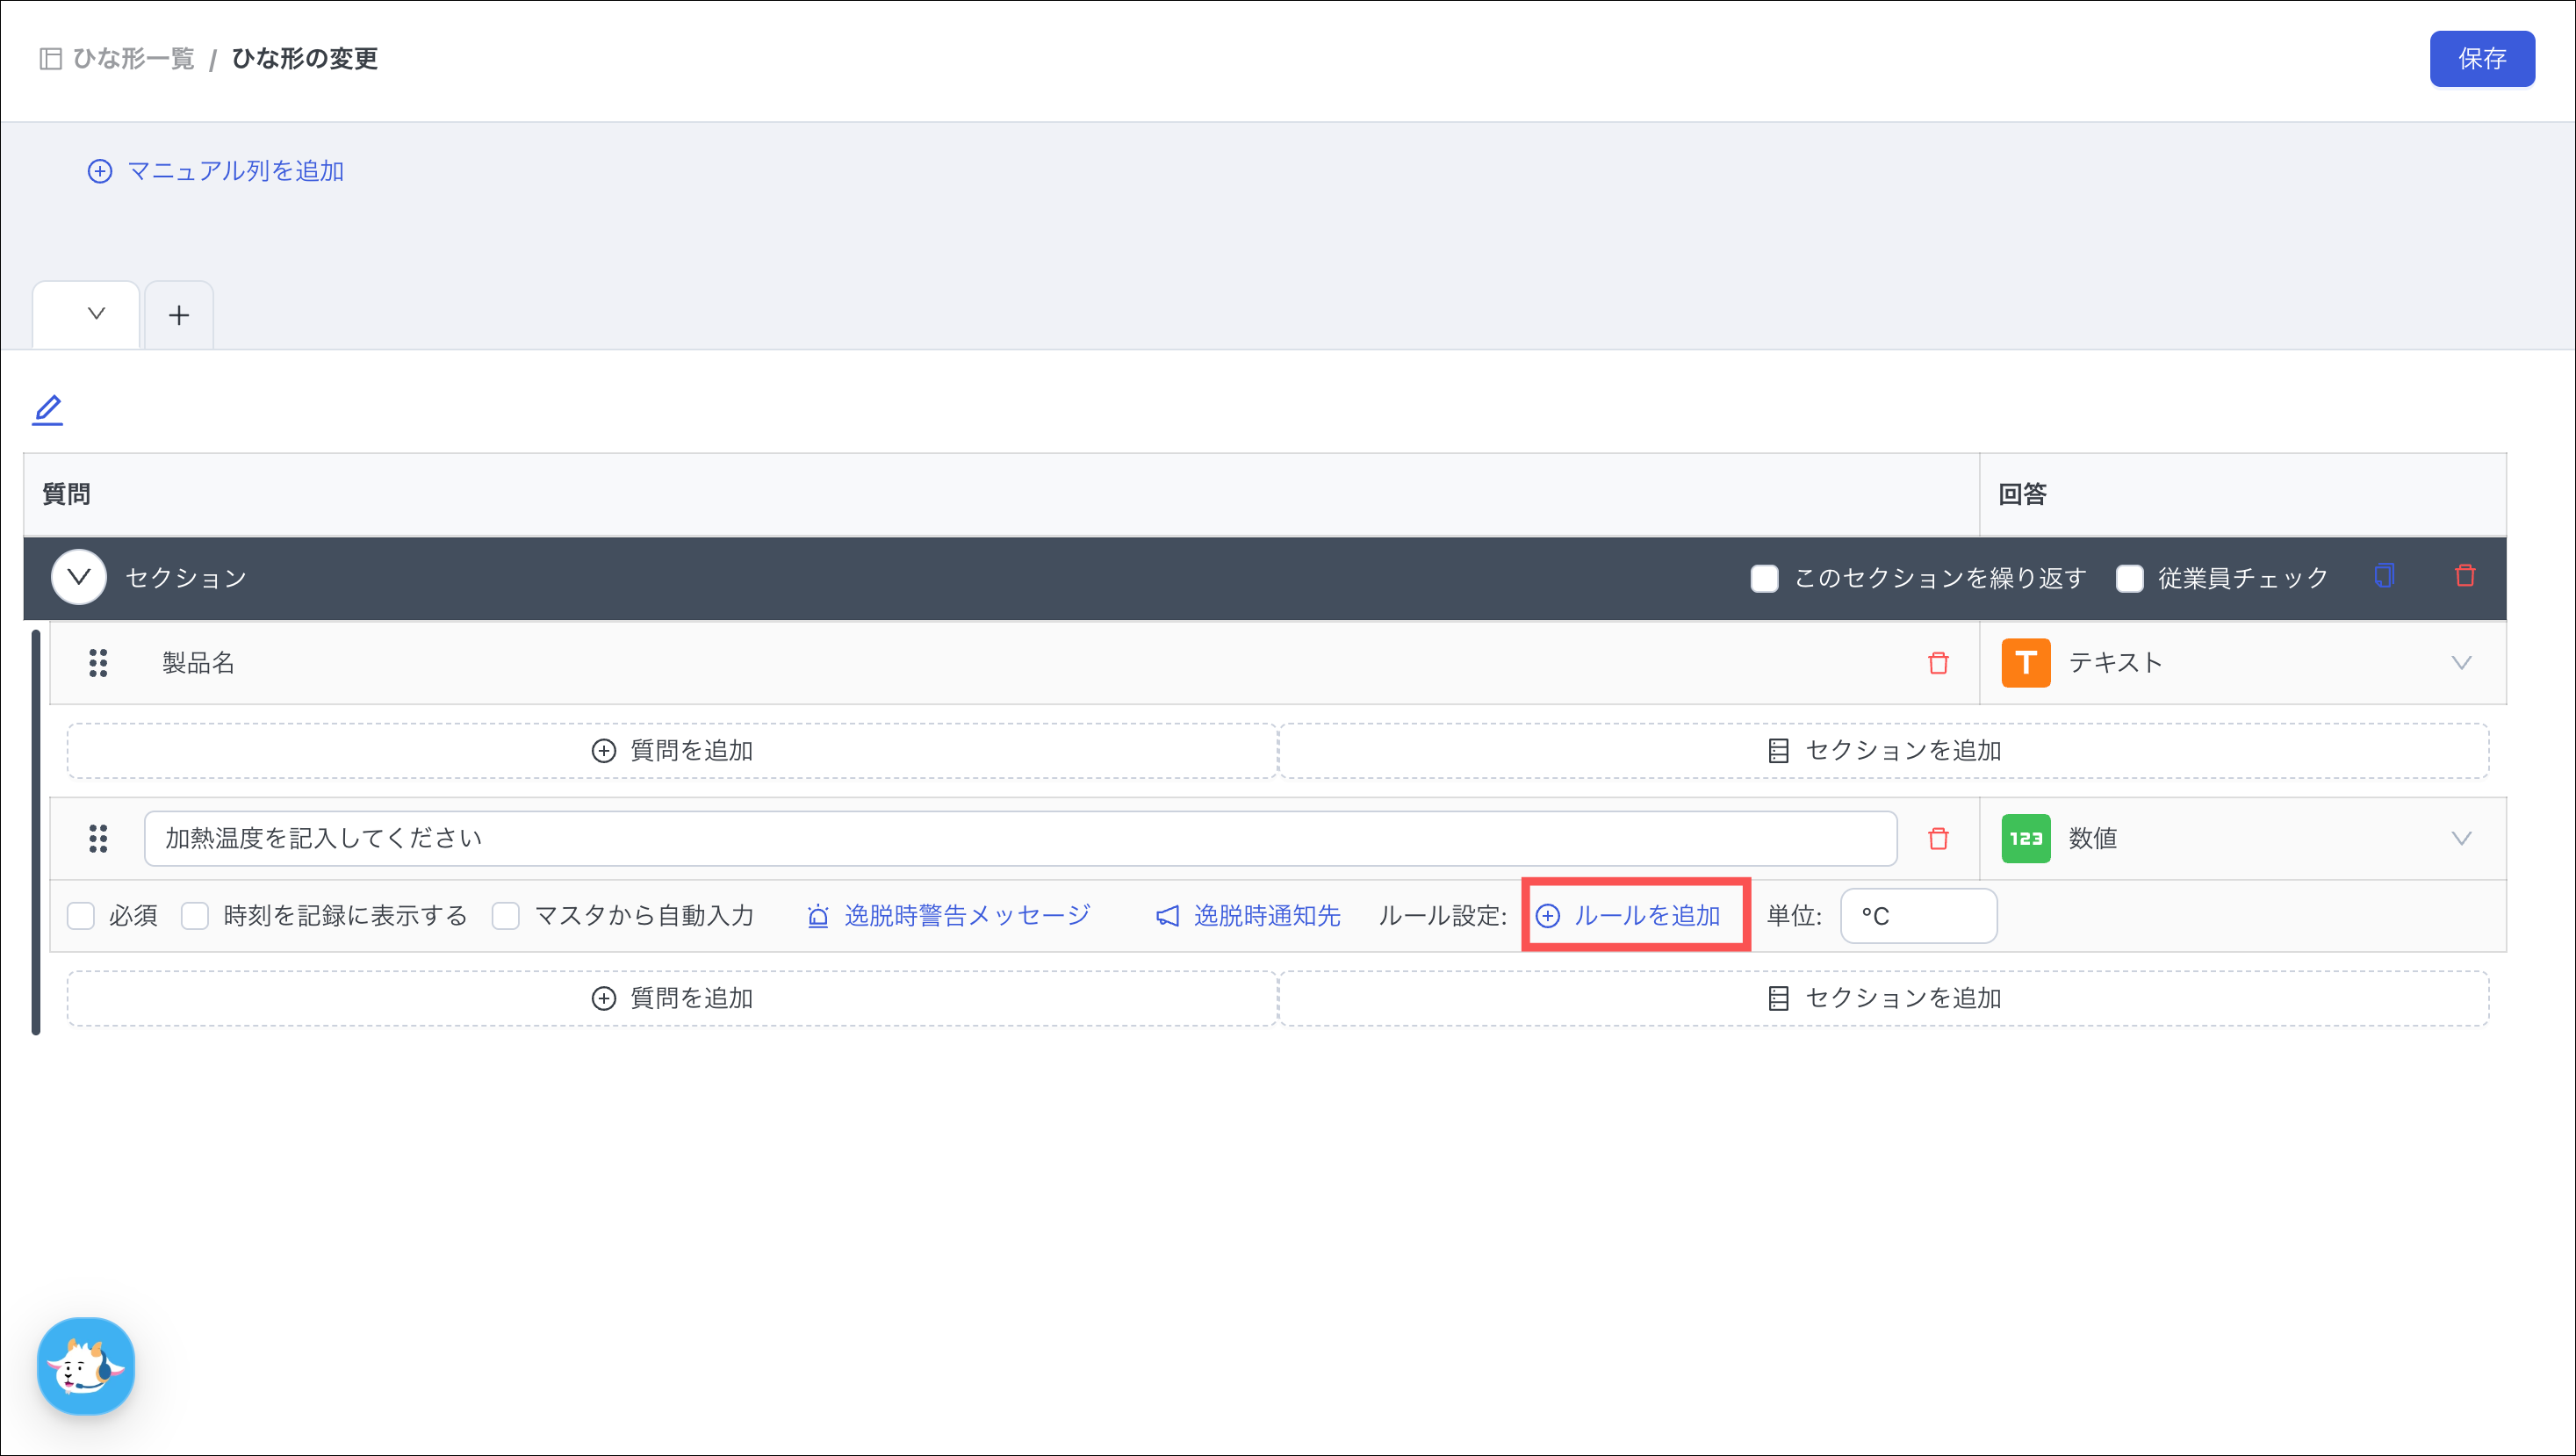Image resolution: width=2576 pixels, height=1456 pixels.
Task: Check the 必須 checkbox
Action: tap(81, 916)
